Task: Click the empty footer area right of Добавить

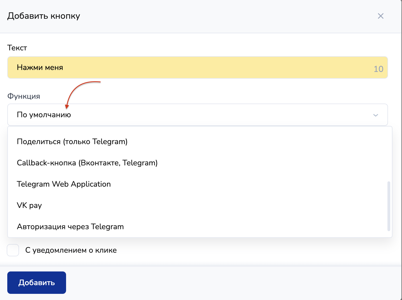Action: coord(224,283)
